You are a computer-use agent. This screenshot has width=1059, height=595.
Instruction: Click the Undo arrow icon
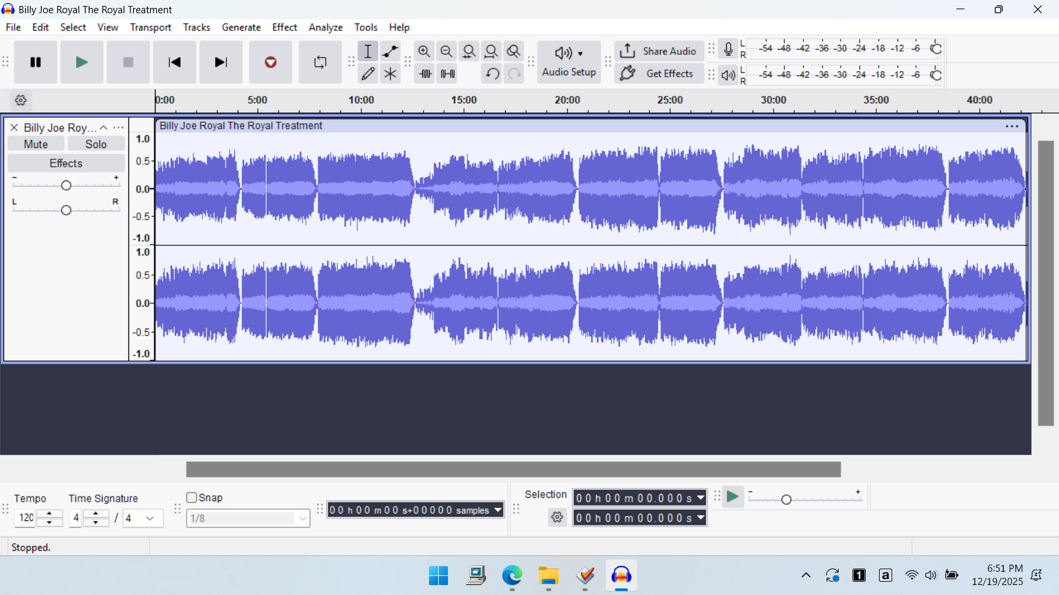pyautogui.click(x=492, y=73)
